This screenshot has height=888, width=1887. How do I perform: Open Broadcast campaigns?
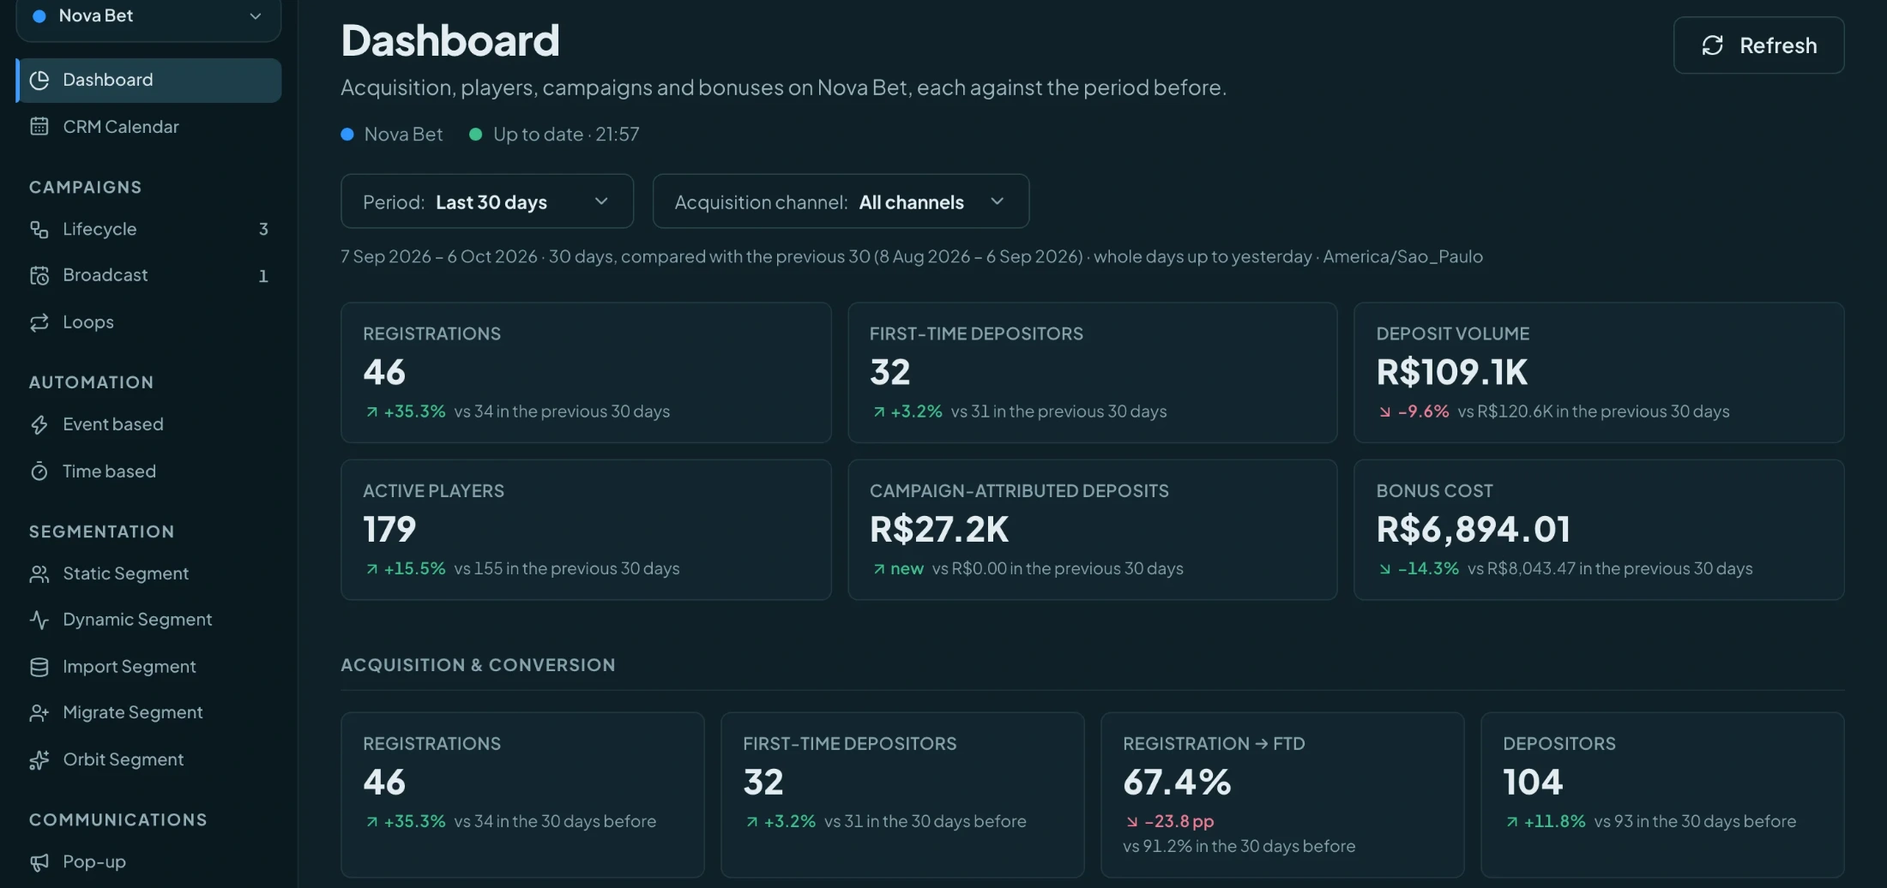click(148, 275)
